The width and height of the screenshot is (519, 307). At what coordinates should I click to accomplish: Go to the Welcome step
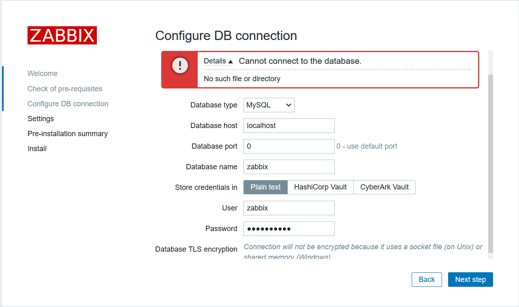43,74
